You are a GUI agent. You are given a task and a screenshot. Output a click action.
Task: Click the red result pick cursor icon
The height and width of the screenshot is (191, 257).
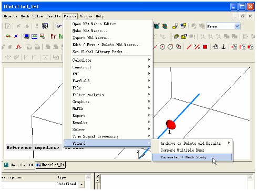coord(43,36)
